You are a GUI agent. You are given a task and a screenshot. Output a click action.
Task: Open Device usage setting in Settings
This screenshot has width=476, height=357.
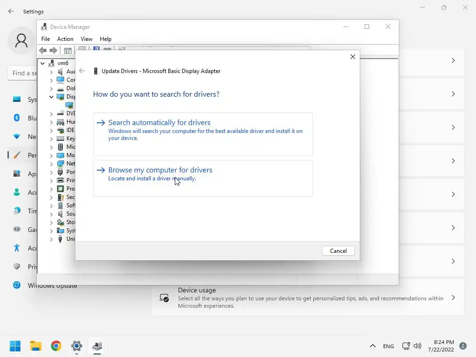pos(308,297)
